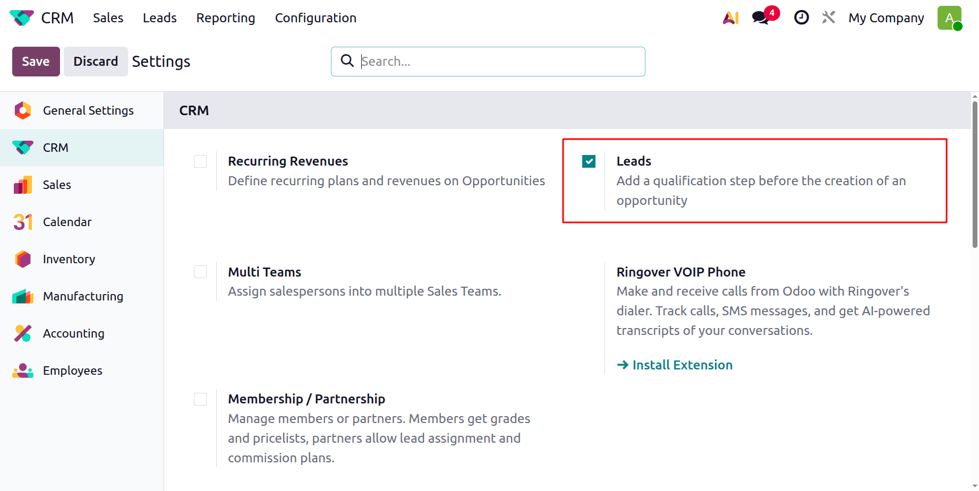Open the activities clock icon
This screenshot has width=979, height=491.
click(x=801, y=18)
